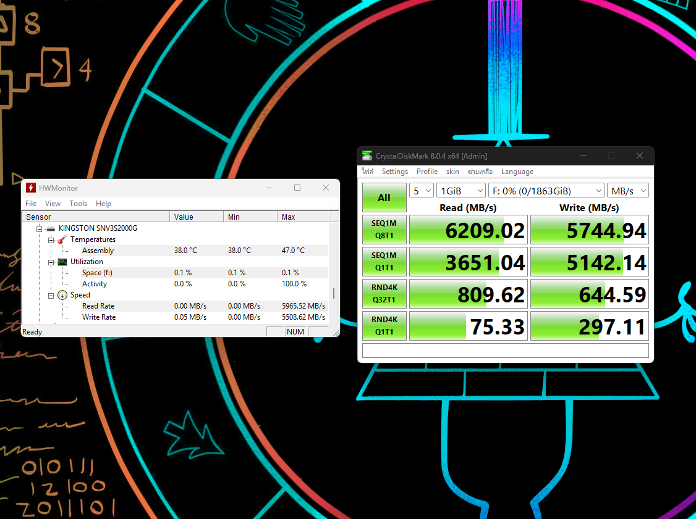This screenshot has height=519, width=696.
Task: Open the skin menu in CrystalDiskMark
Action: (x=452, y=172)
